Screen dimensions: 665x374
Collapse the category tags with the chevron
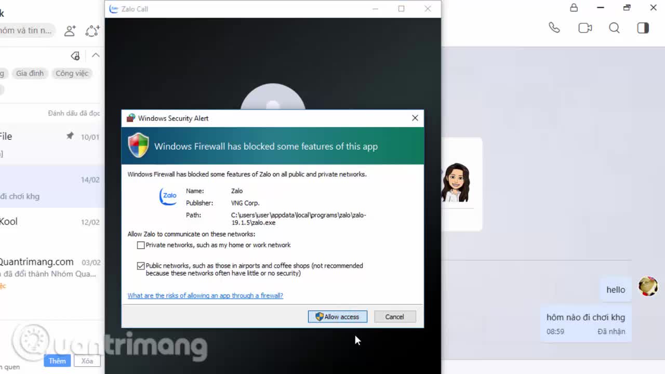point(96,55)
